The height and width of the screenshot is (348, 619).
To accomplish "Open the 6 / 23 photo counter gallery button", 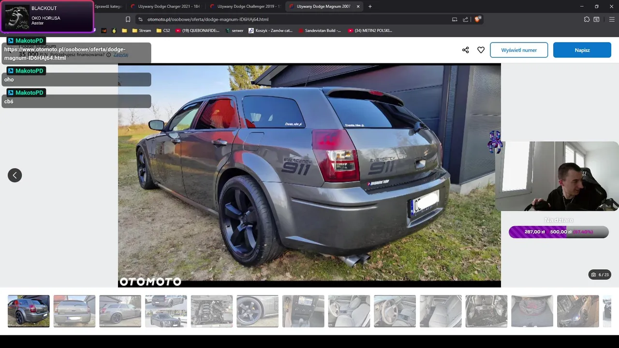I will [x=600, y=275].
